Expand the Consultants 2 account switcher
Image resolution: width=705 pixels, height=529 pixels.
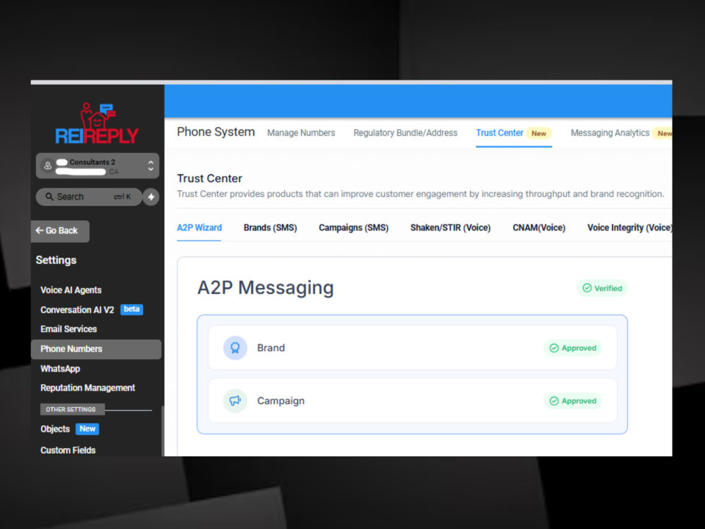point(151,166)
